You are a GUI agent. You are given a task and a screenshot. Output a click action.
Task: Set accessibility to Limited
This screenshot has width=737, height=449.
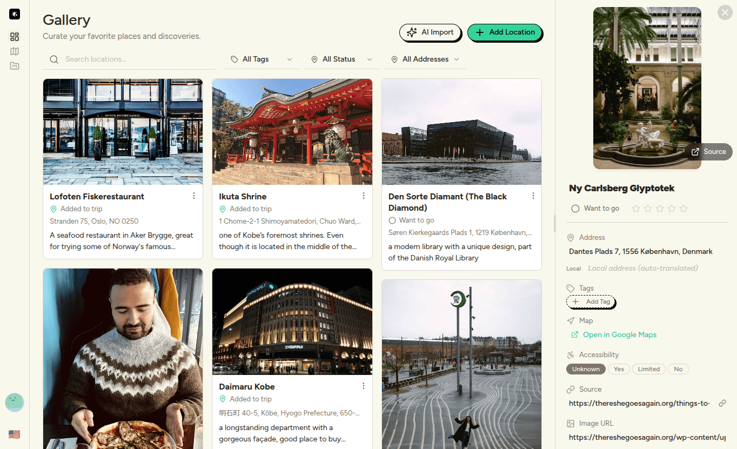point(648,370)
